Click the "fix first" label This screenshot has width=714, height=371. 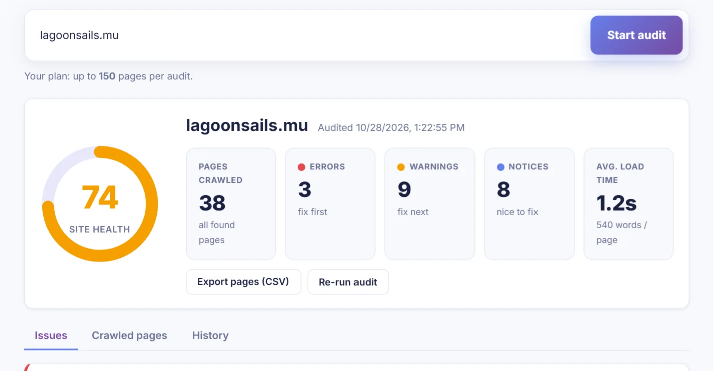click(x=312, y=212)
